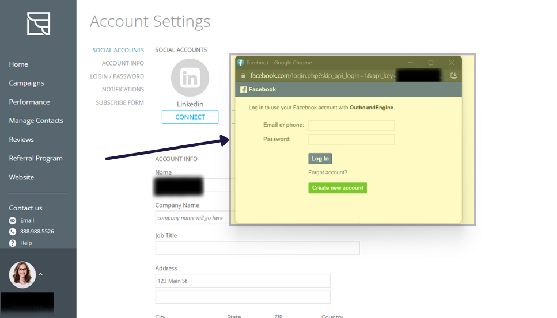
Task: Click the LinkedIn circle icon
Action: (x=190, y=78)
